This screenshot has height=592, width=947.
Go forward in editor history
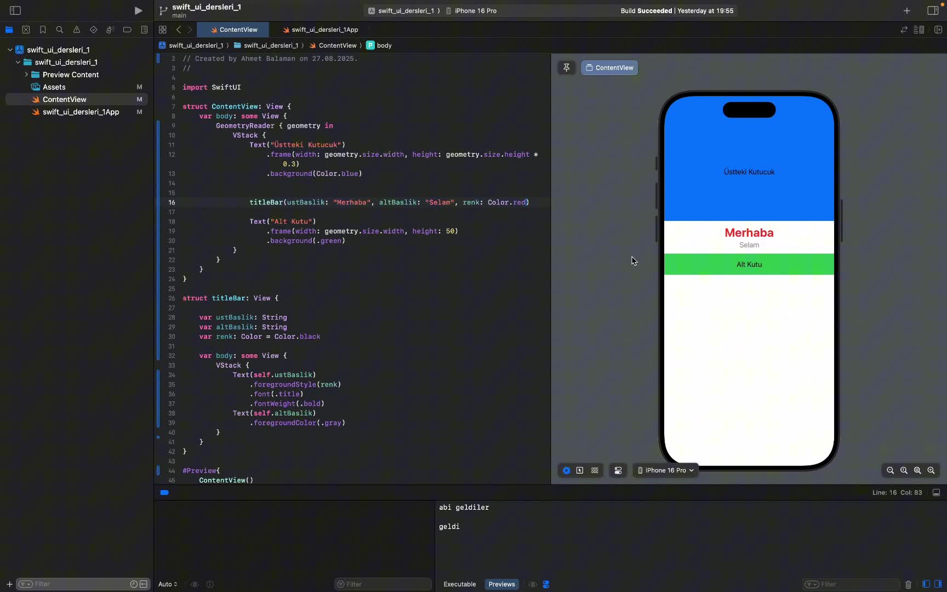190,30
